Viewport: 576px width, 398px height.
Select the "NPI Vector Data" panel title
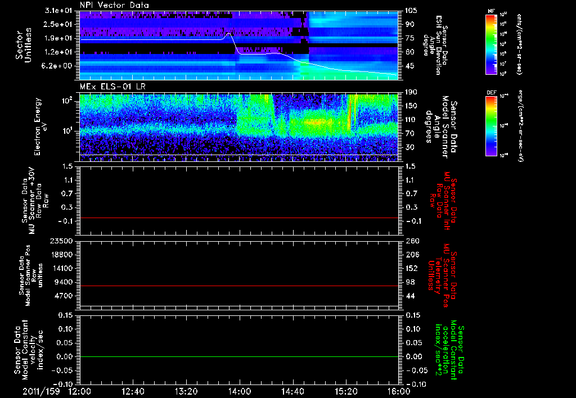[x=114, y=5]
